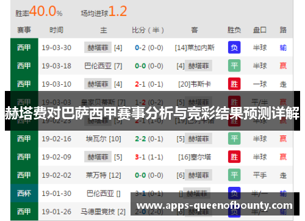Open home team 赫塔菲 [4] in 19-03-10 row
The width and height of the screenshot is (305, 221).
click(x=103, y=84)
